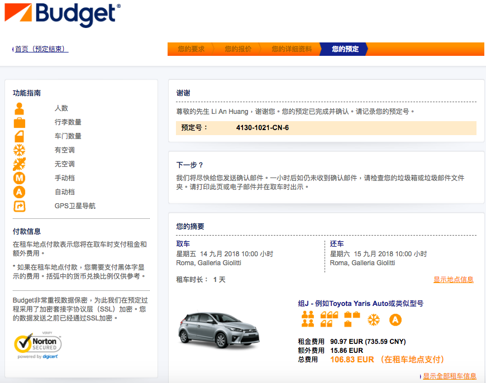This screenshot has height=383, width=486.
Task: Click the reservation number 4130-1021-CN-6
Action: (x=262, y=128)
